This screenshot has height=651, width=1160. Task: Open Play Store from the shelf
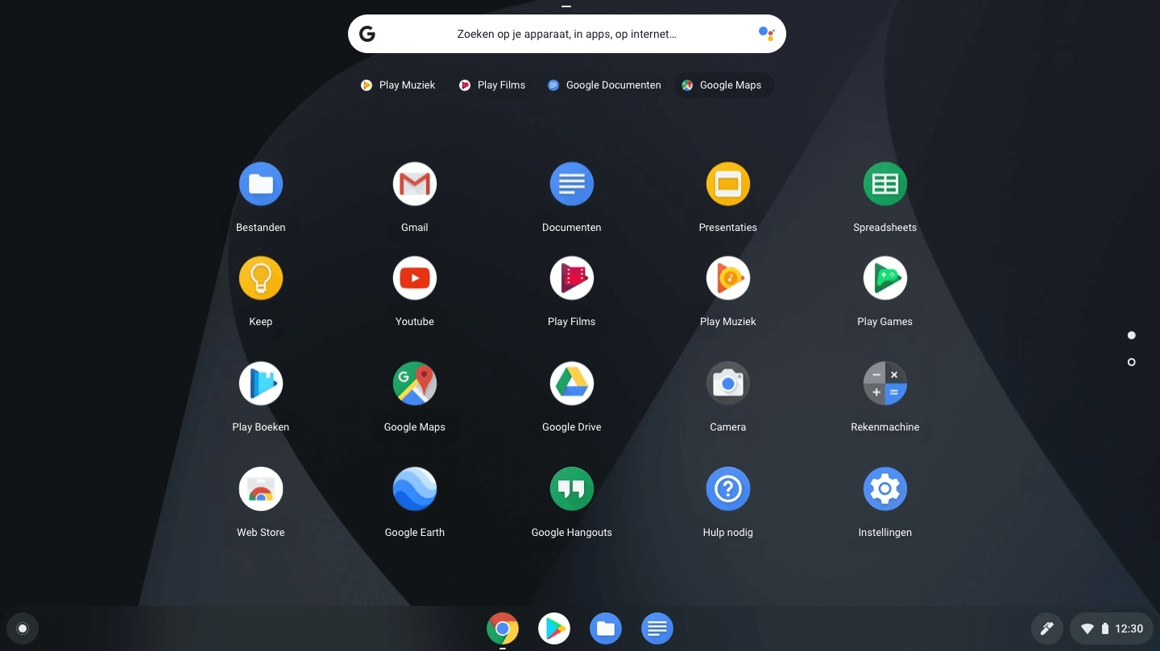(554, 628)
